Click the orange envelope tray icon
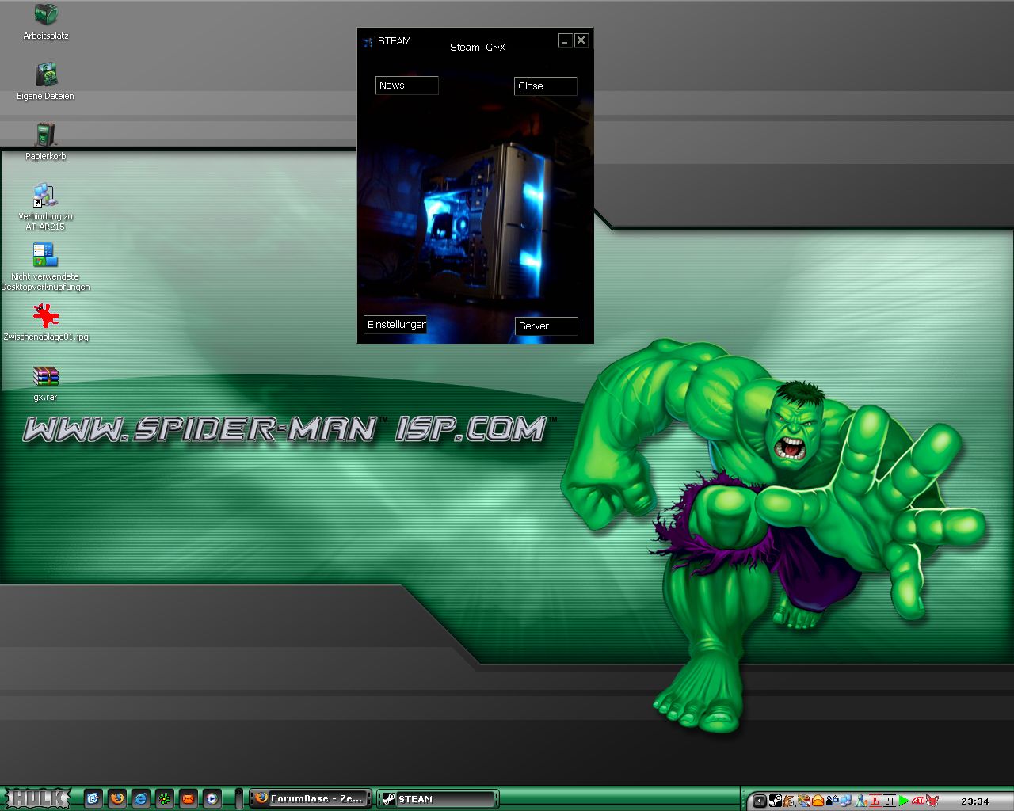Viewport: 1014px width, 811px height. click(x=818, y=801)
